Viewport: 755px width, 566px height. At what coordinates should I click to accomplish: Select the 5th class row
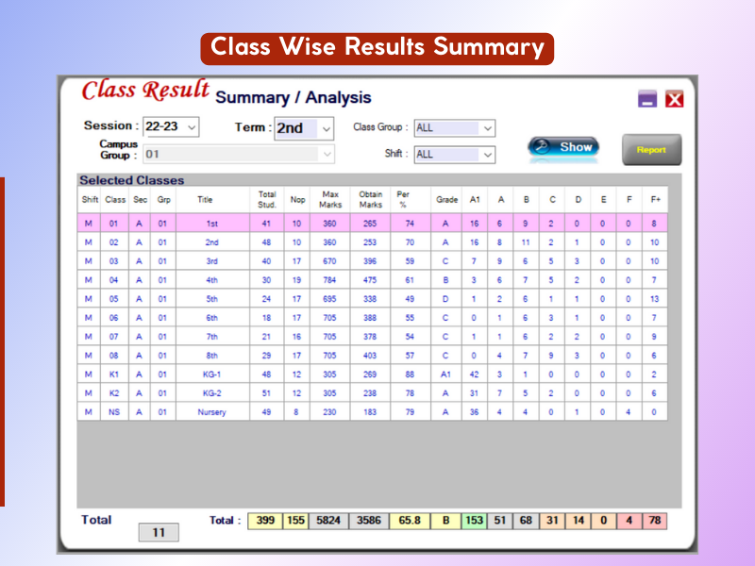211,299
